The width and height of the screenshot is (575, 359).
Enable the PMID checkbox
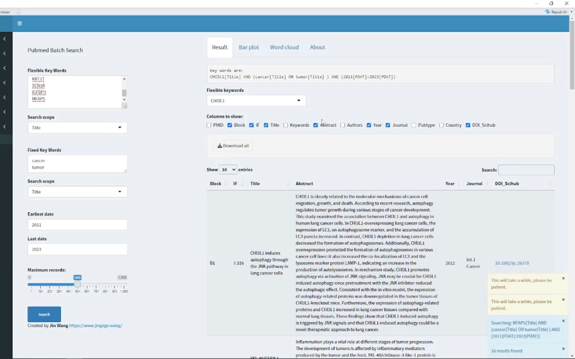tap(209, 125)
